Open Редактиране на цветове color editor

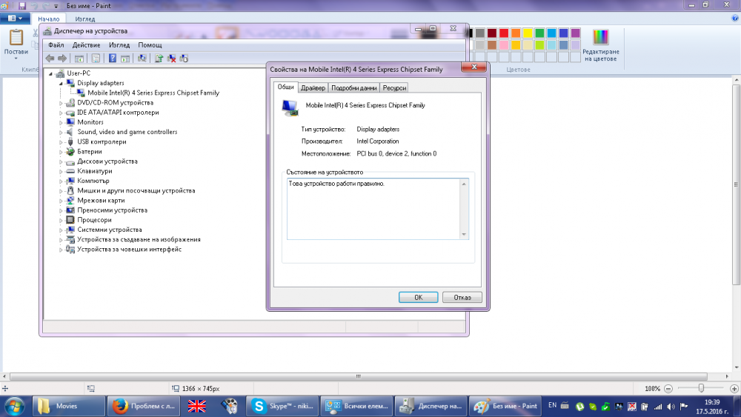(601, 45)
